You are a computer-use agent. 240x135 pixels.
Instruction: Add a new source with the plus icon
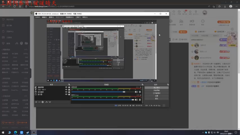click(x=36, y=102)
